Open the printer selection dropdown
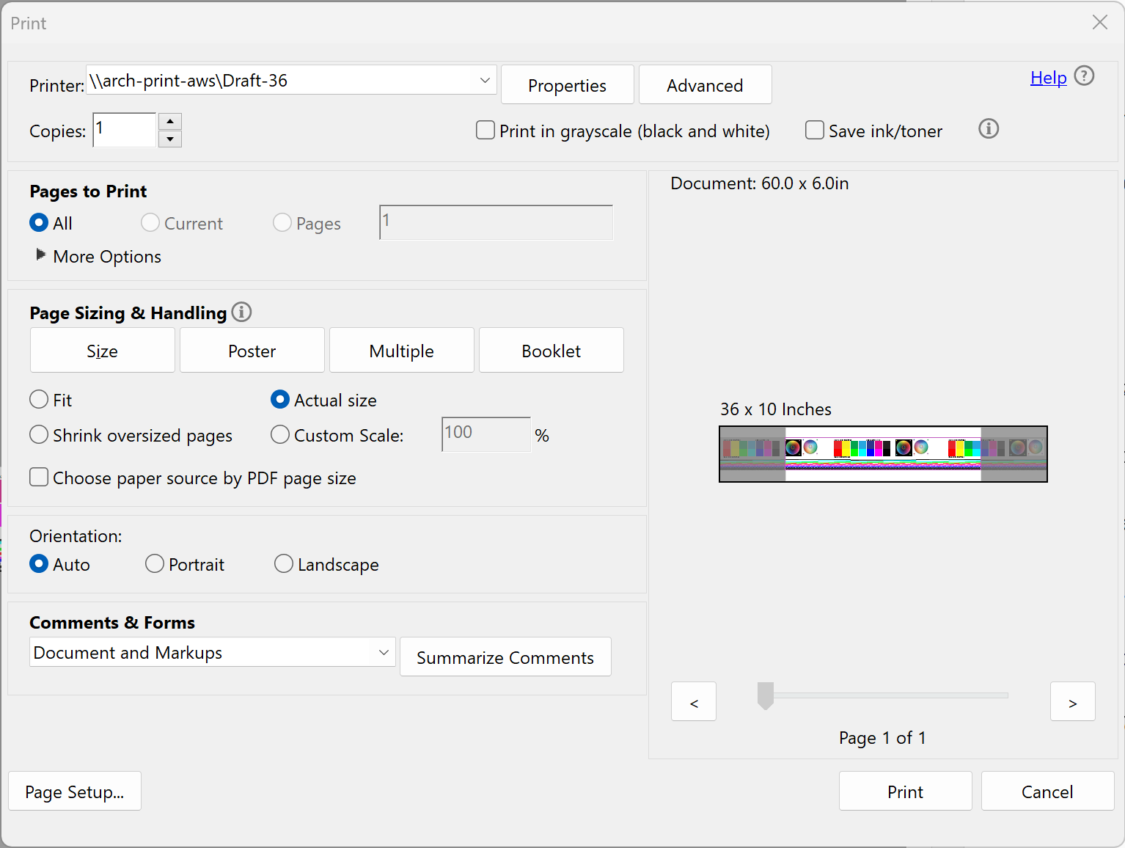 coord(483,80)
